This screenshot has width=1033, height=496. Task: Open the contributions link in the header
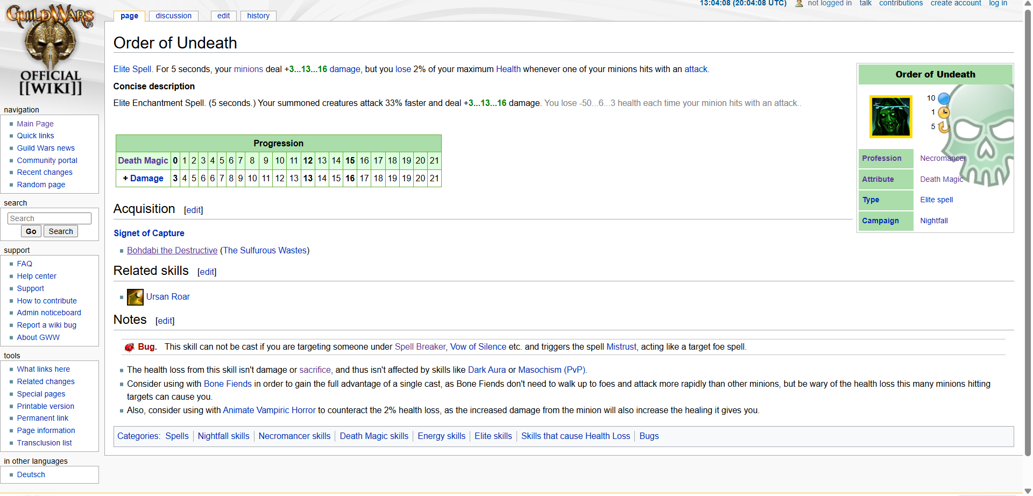click(901, 3)
